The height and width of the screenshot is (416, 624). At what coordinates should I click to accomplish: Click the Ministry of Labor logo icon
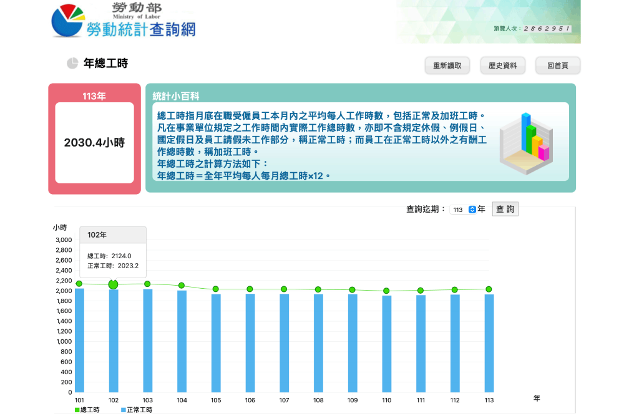pos(68,20)
